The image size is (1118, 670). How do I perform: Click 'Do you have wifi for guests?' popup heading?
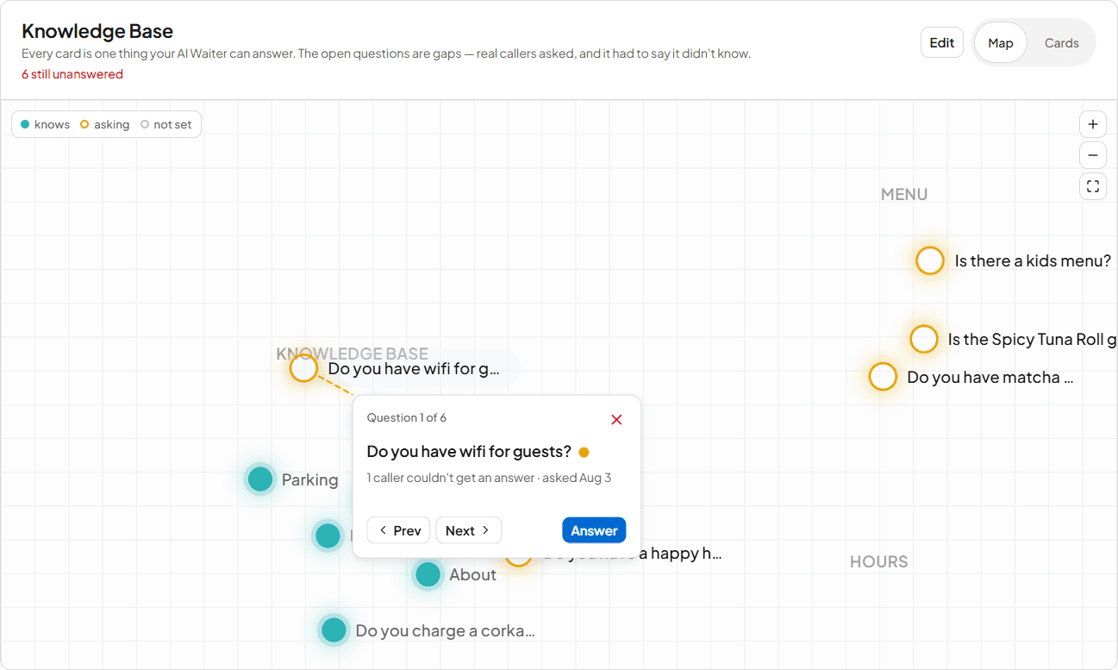469,451
